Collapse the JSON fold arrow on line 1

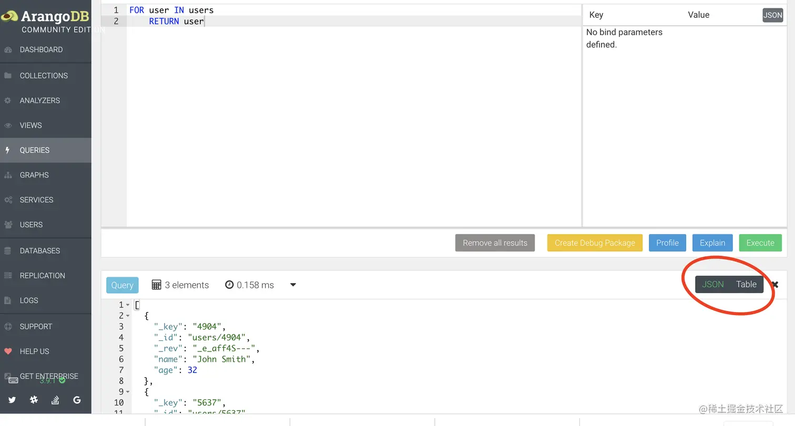128,305
